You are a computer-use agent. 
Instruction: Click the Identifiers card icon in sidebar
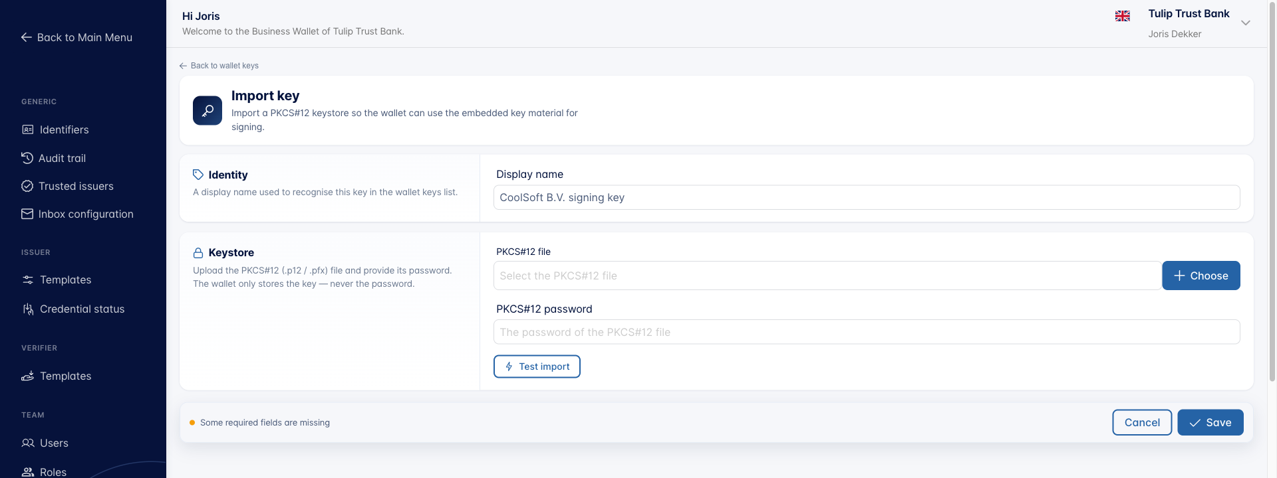tap(28, 129)
